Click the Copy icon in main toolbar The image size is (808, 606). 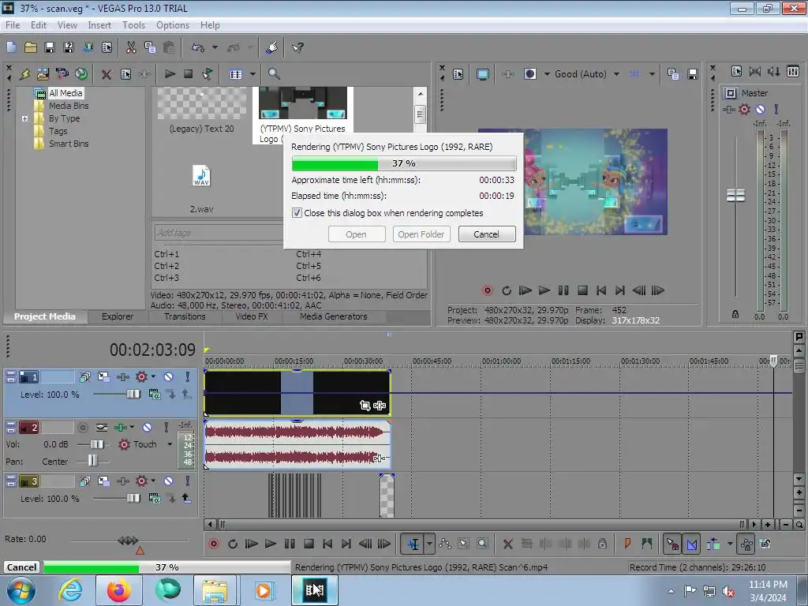[x=150, y=47]
